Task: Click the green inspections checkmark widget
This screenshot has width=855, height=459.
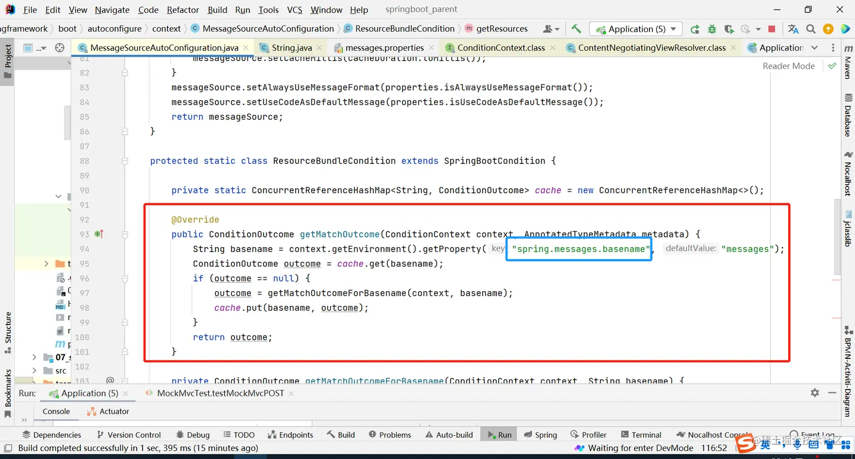Action: click(x=832, y=66)
